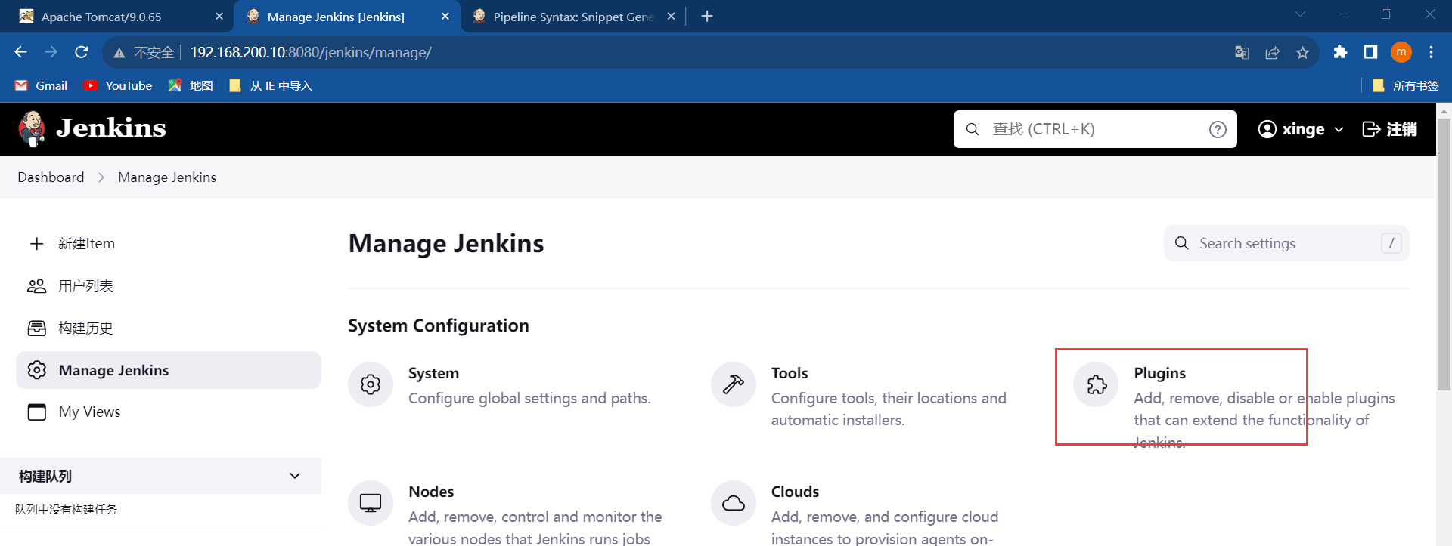
Task: Open the YouTube bookmark
Action: pyautogui.click(x=118, y=85)
